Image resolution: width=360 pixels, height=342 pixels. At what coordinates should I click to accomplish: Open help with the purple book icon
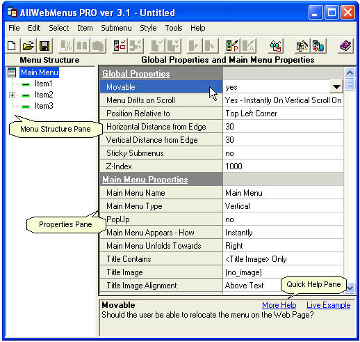click(345, 45)
